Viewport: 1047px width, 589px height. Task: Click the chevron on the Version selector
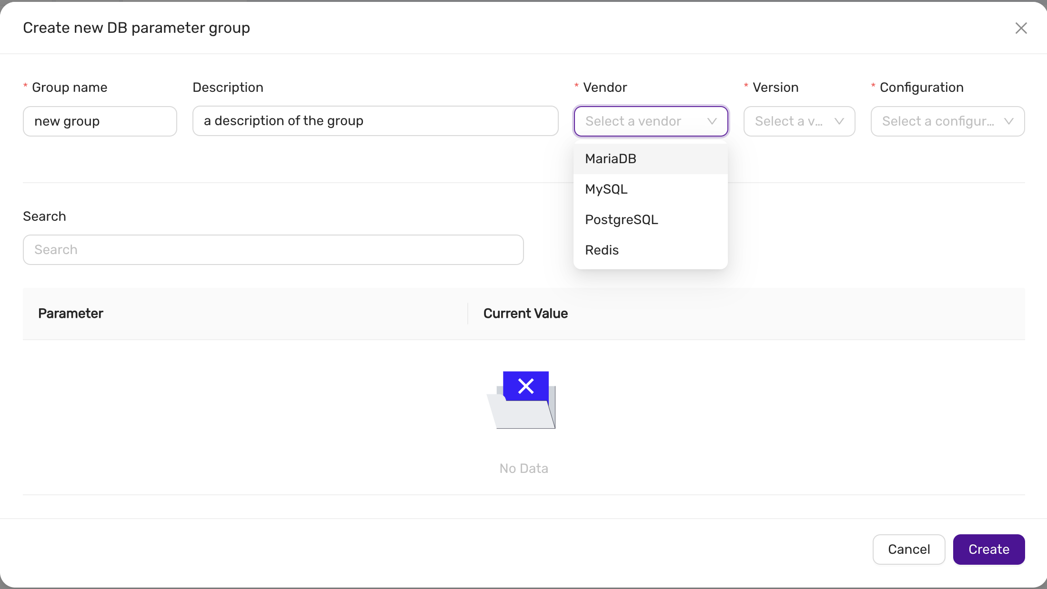[x=840, y=121]
